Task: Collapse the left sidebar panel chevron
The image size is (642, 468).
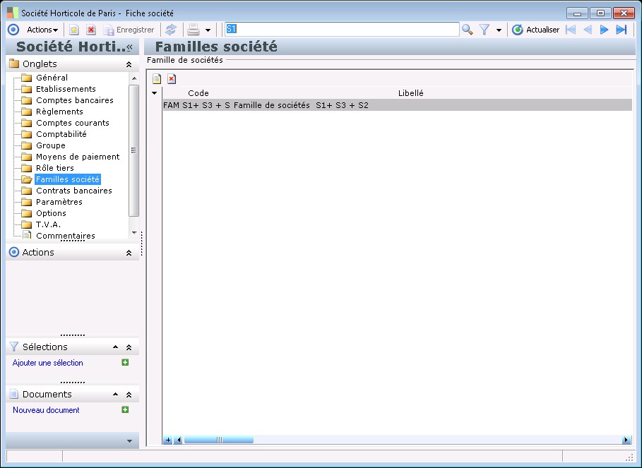Action: (x=129, y=47)
